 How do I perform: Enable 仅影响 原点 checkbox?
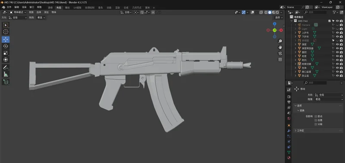316,116
